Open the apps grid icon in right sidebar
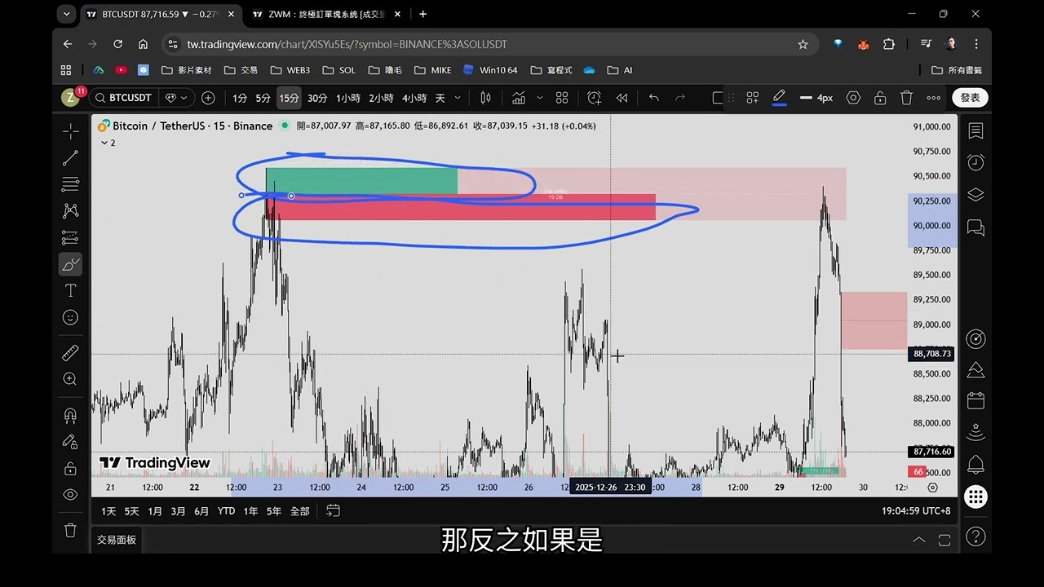Screen dimensions: 1044x587 [x=975, y=497]
